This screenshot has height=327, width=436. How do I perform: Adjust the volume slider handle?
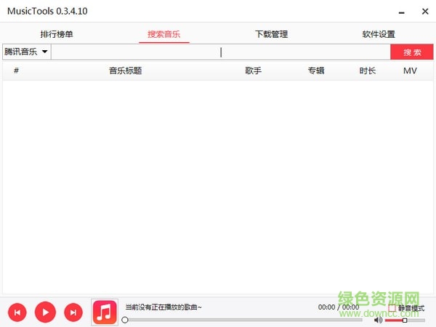coord(405,320)
